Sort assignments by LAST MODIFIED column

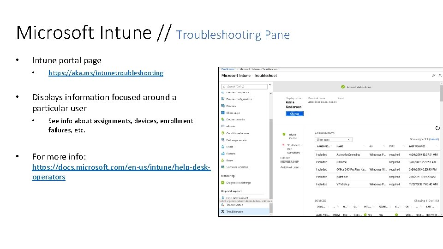coord(417,146)
